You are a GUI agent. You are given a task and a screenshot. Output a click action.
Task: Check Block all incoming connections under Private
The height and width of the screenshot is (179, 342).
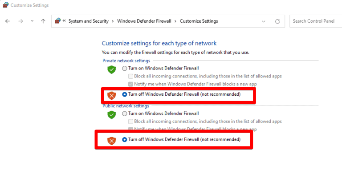[130, 76]
